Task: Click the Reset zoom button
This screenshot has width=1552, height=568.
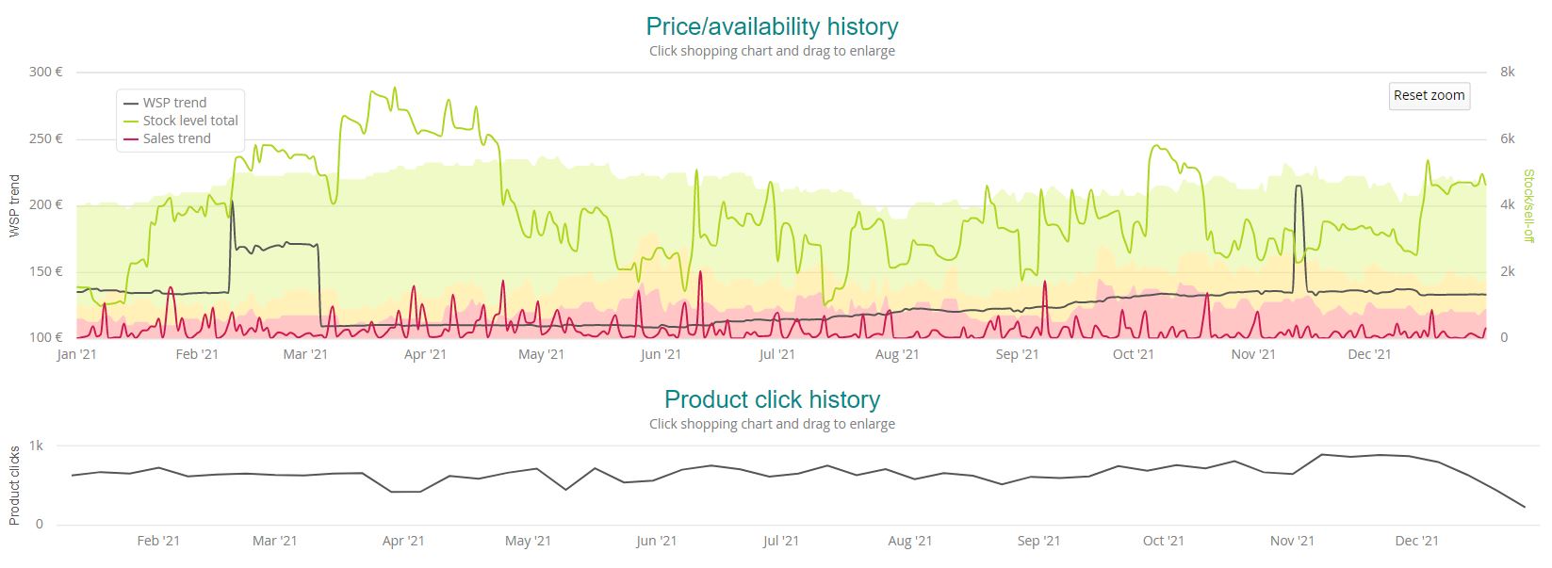Action: click(1429, 95)
